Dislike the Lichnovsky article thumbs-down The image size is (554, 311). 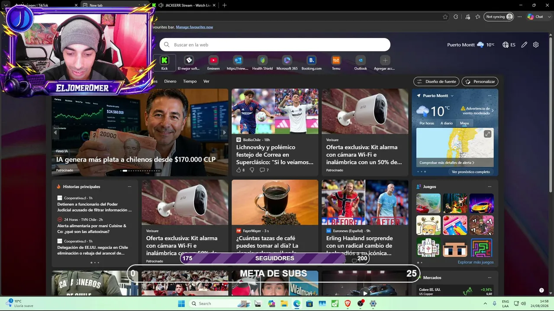tap(252, 170)
